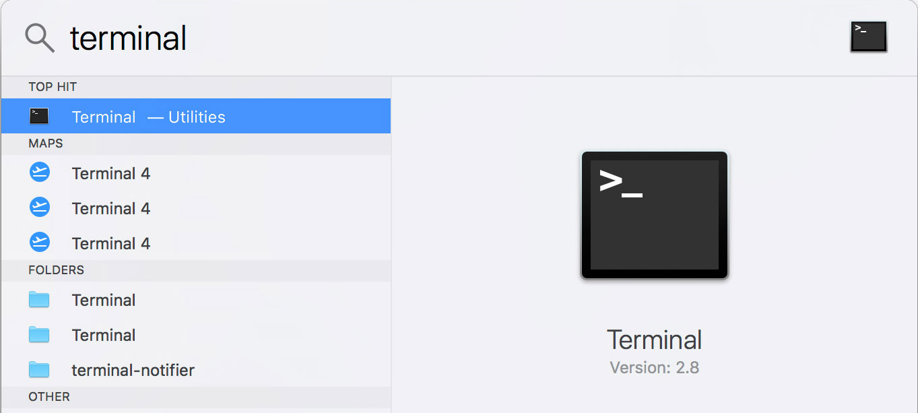
Task: Select the second Terminal 4 Maps result
Action: pos(111,208)
